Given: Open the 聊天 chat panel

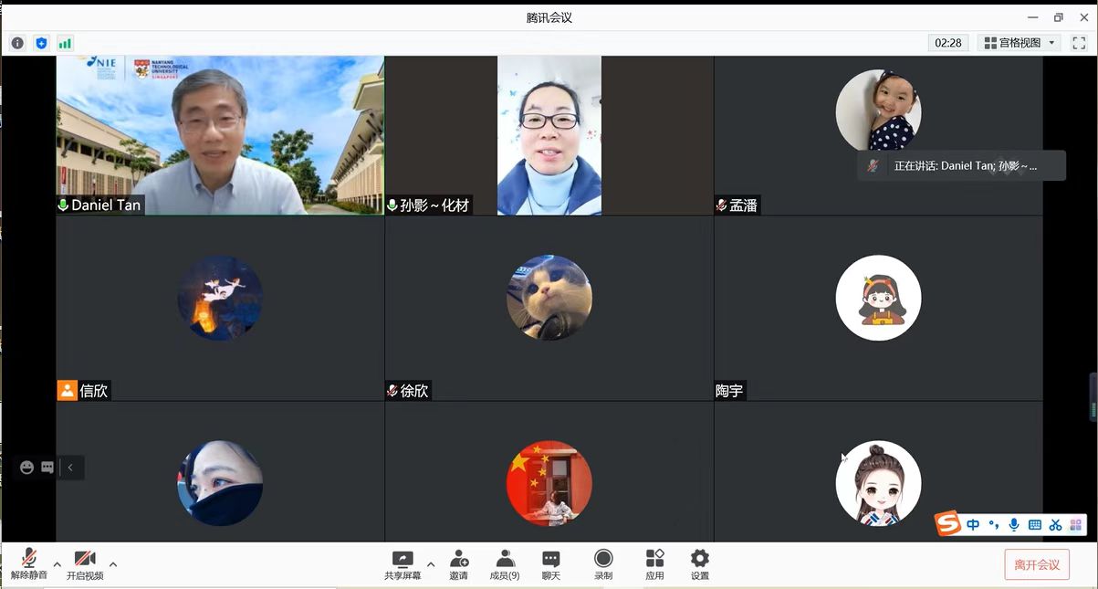Looking at the screenshot, I should click(x=550, y=564).
